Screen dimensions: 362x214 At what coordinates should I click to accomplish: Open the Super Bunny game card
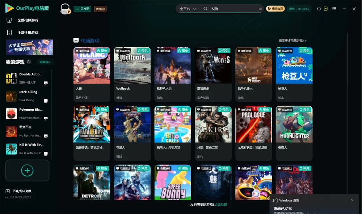point(173,182)
